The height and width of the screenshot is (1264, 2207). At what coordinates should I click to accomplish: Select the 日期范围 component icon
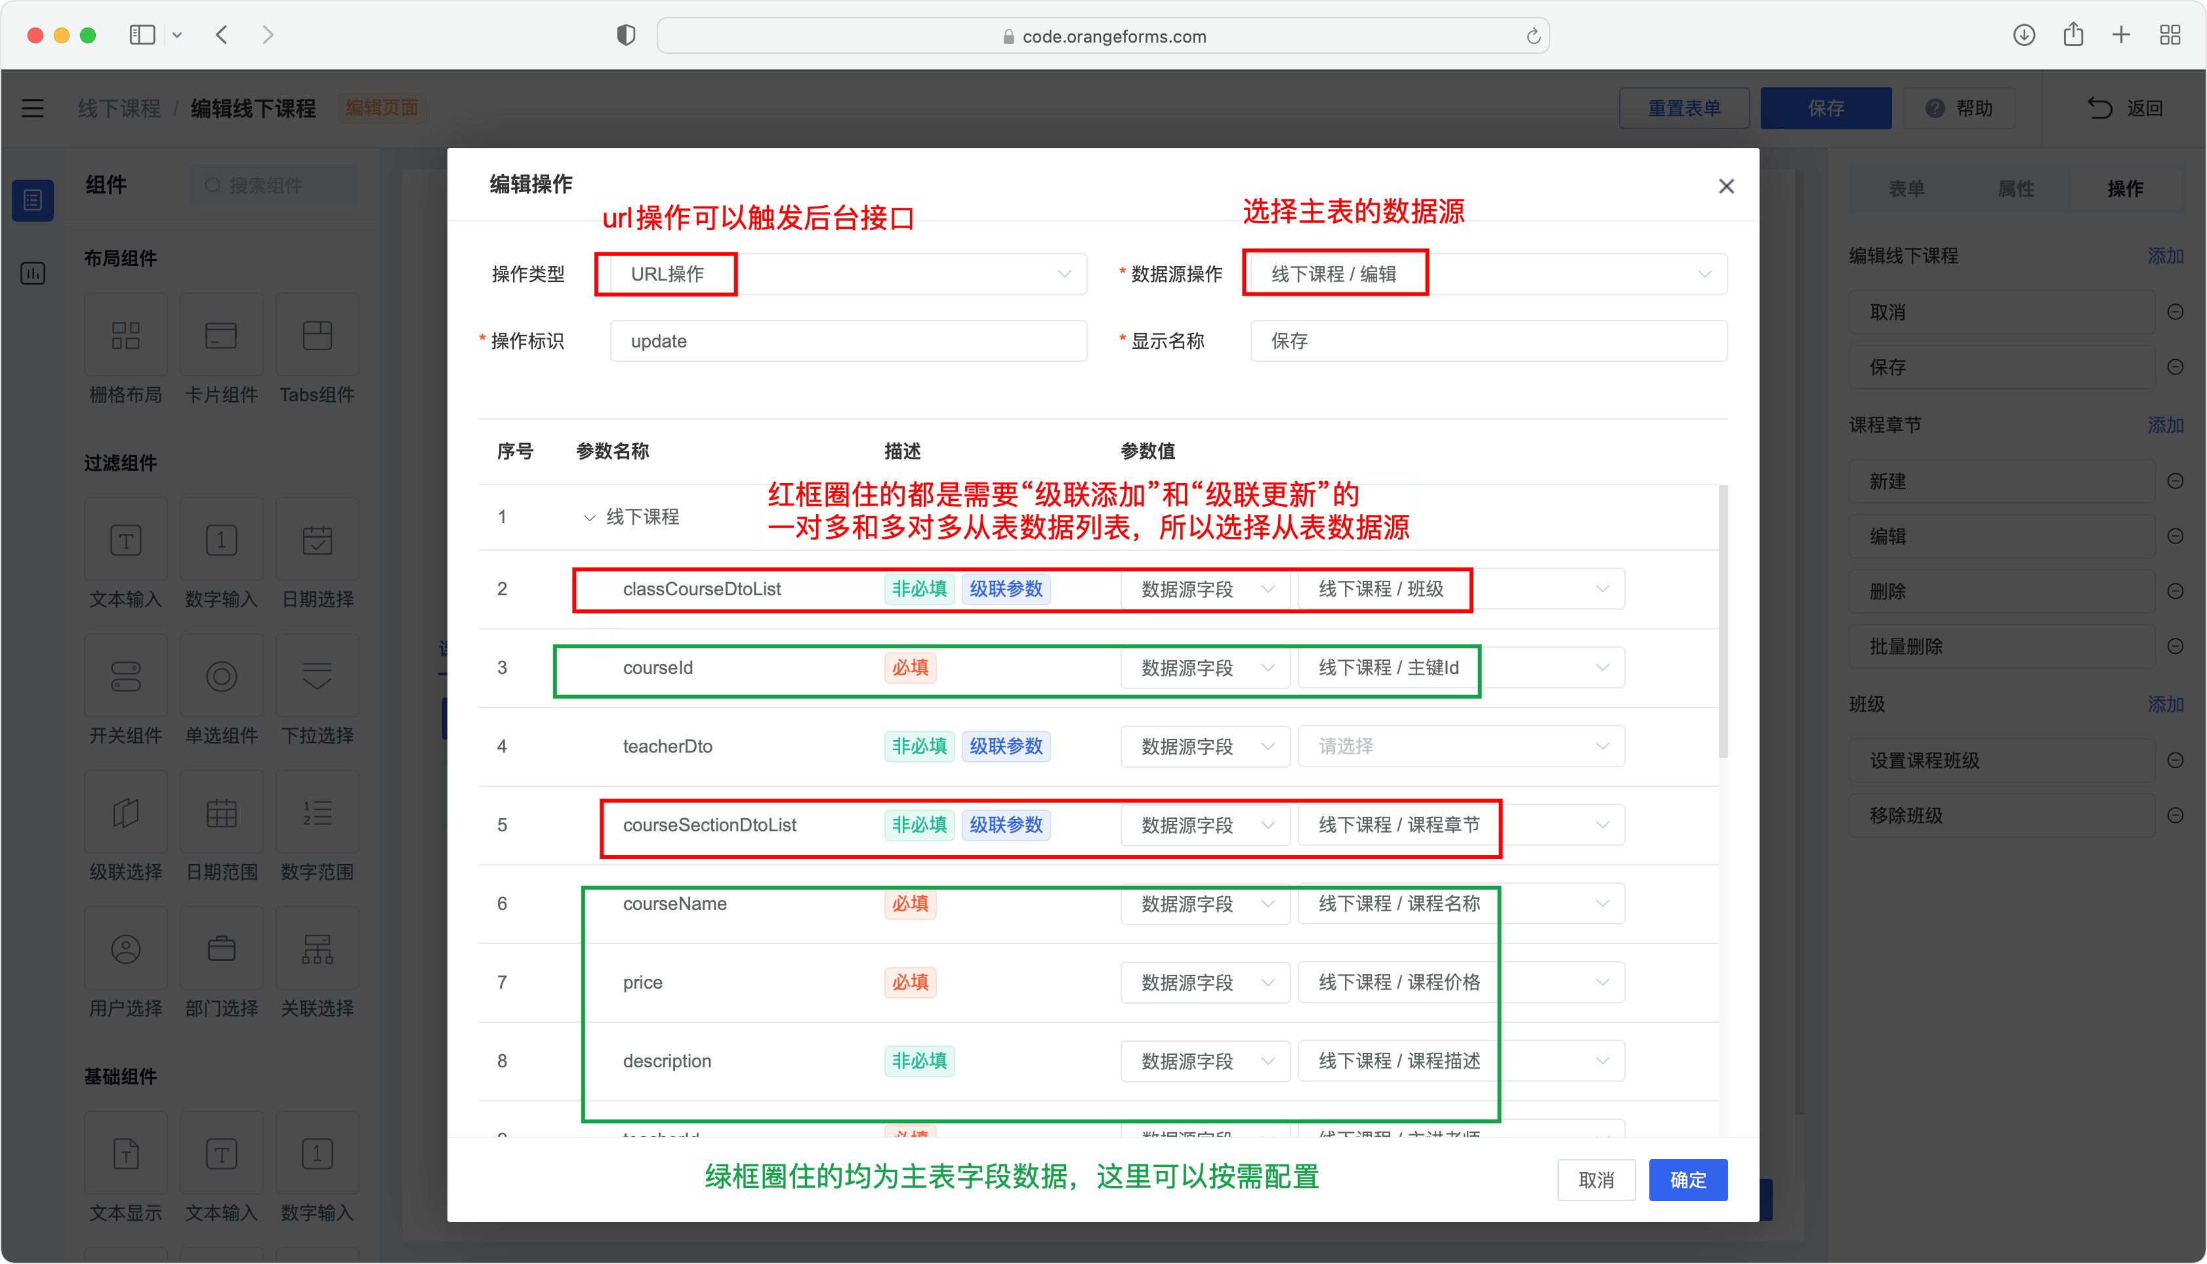pyautogui.click(x=222, y=814)
